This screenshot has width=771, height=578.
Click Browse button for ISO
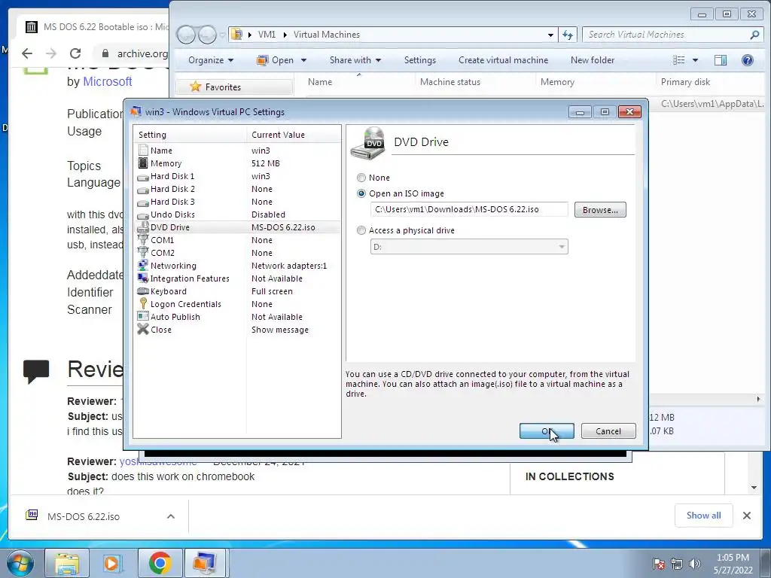click(x=600, y=210)
